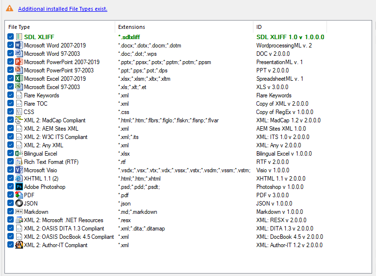The image size is (376, 276).
Task: Click the SDL XLIFF file type icon
Action: click(x=19, y=37)
